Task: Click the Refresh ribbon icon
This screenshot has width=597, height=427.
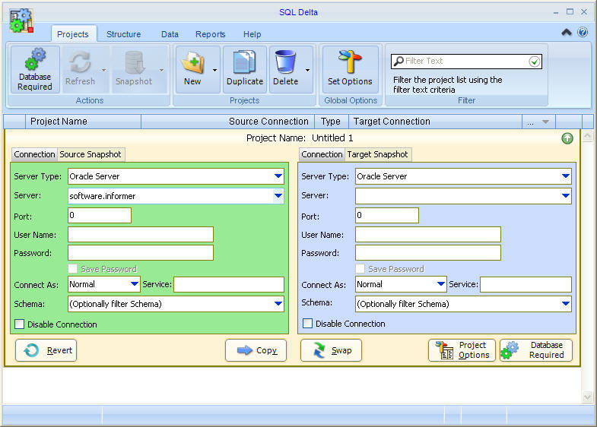Action: click(x=80, y=70)
